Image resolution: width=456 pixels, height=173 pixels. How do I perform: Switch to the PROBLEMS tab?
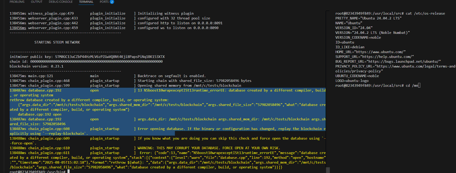[x=17, y=2]
